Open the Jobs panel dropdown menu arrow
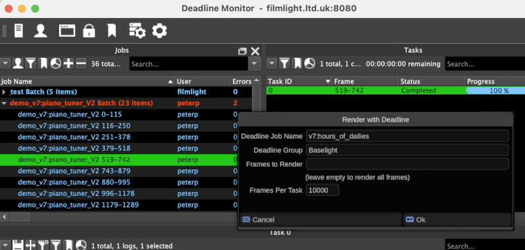 coord(6,63)
